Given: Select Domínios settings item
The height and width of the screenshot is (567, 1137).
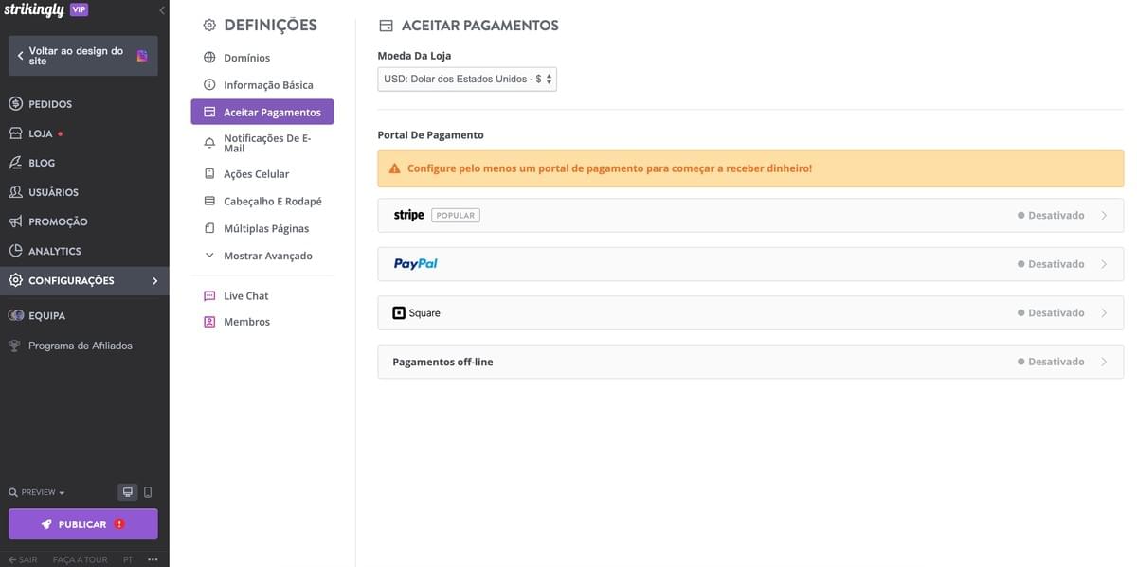Looking at the screenshot, I should pyautogui.click(x=246, y=58).
